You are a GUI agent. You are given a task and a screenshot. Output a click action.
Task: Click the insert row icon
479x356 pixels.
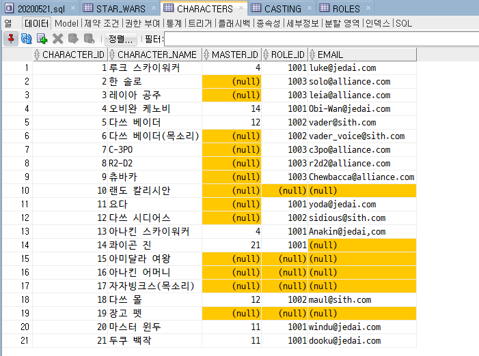click(x=42, y=39)
